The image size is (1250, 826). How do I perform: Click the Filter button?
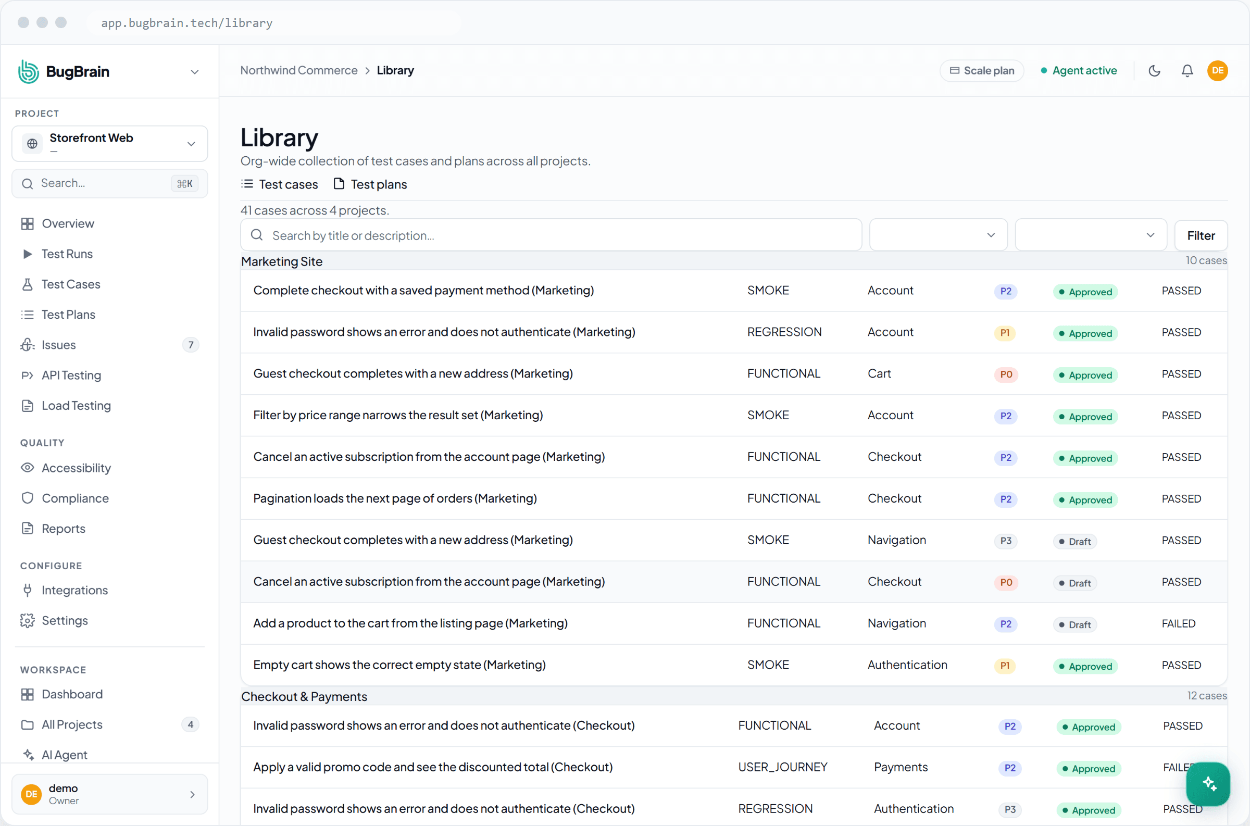tap(1201, 235)
